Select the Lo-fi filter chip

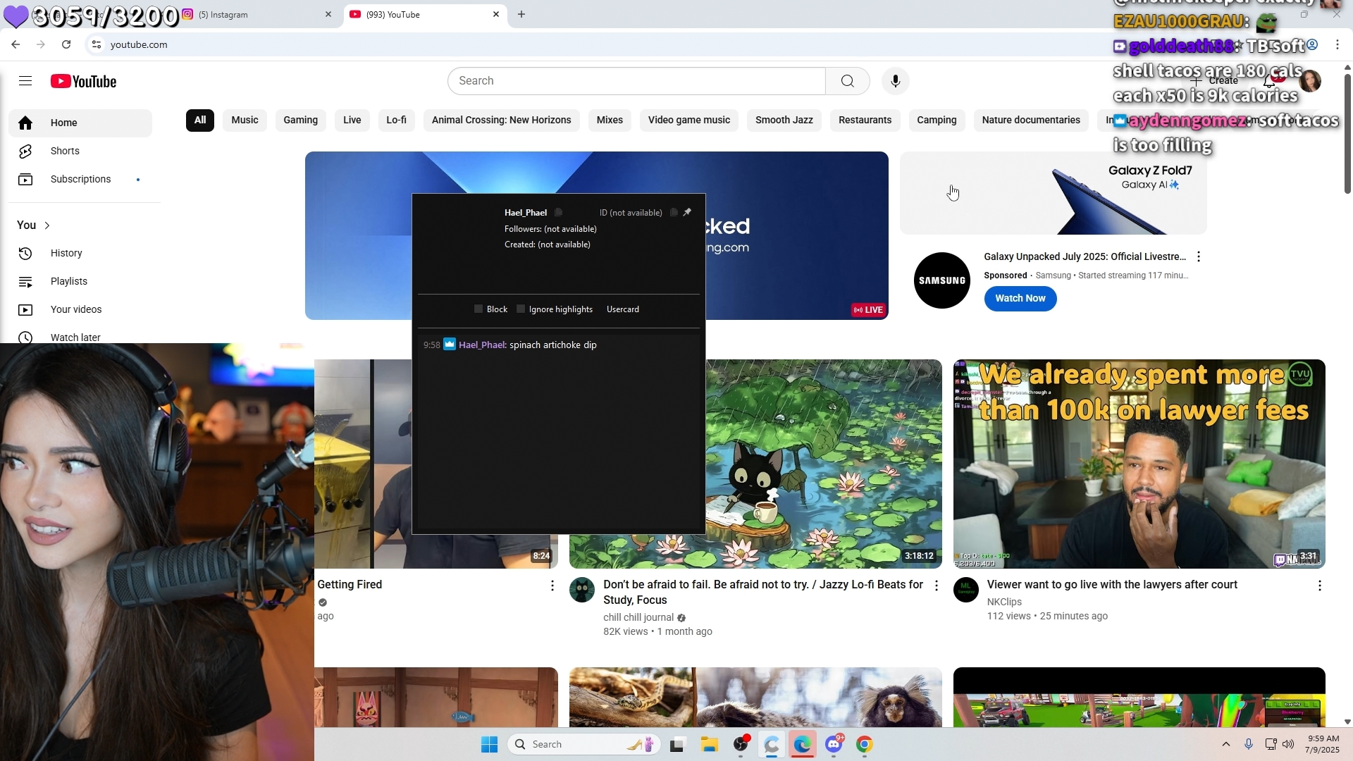tap(396, 120)
